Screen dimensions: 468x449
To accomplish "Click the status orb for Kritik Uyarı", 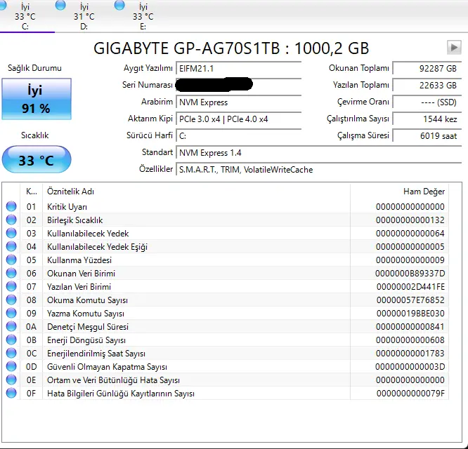I will 11,206.
